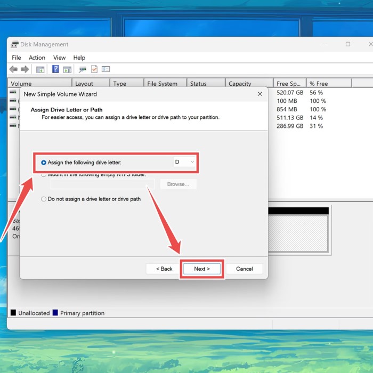
Task: Click the 31 % free value
Action: pyautogui.click(x=316, y=126)
